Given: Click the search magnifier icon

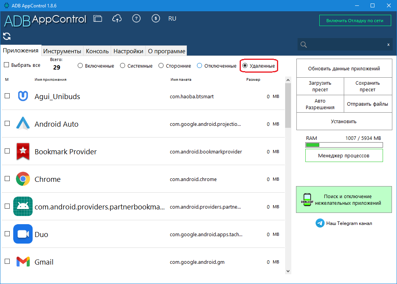Looking at the screenshot, I should point(303,45).
